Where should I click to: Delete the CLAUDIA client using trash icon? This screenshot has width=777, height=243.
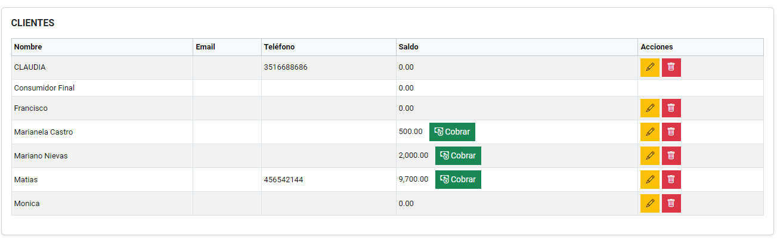click(671, 67)
